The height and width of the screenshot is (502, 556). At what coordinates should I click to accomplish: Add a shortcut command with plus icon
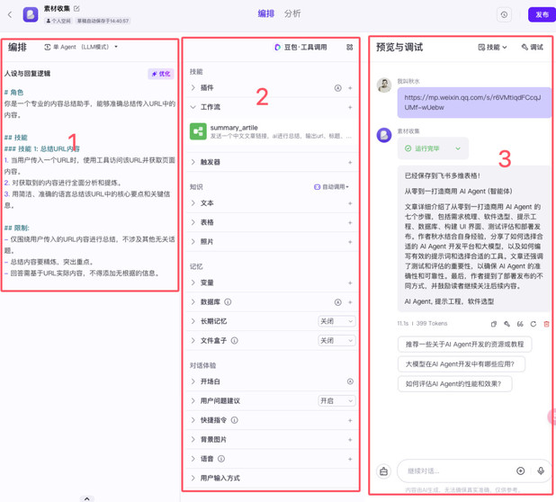coord(350,420)
